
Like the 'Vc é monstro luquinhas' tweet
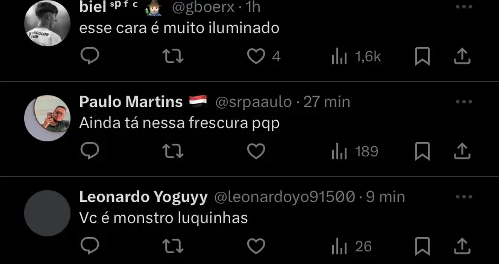256,246
